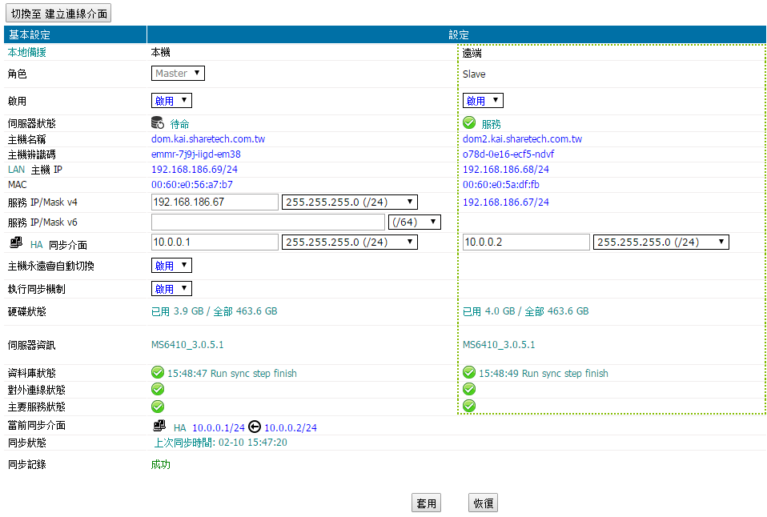Open the service IP v4 subnet mask dropdown
767x517 pixels.
click(x=350, y=202)
